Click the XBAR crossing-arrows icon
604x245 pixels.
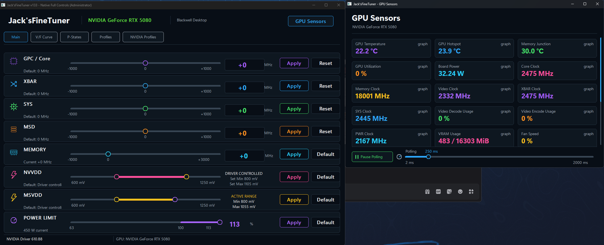coord(14,84)
